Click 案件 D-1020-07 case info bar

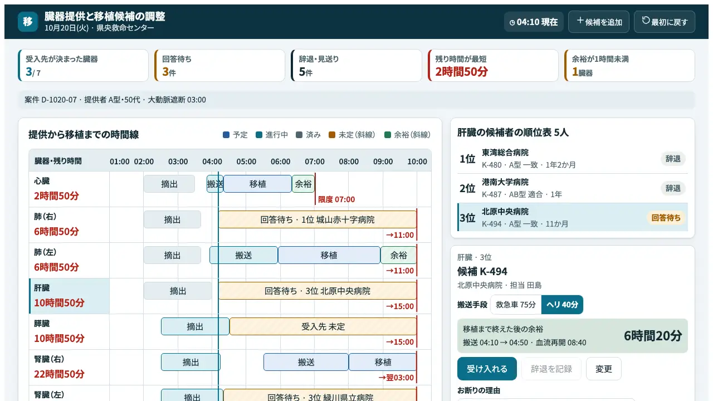[356, 100]
